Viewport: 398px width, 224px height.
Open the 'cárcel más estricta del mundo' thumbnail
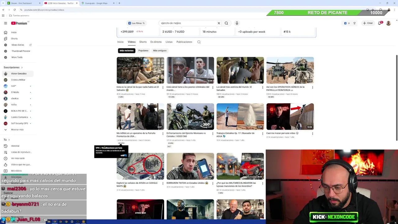point(240,70)
